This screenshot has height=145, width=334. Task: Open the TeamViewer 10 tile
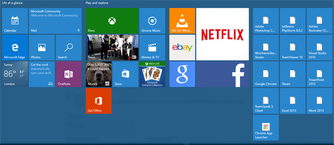[293, 47]
